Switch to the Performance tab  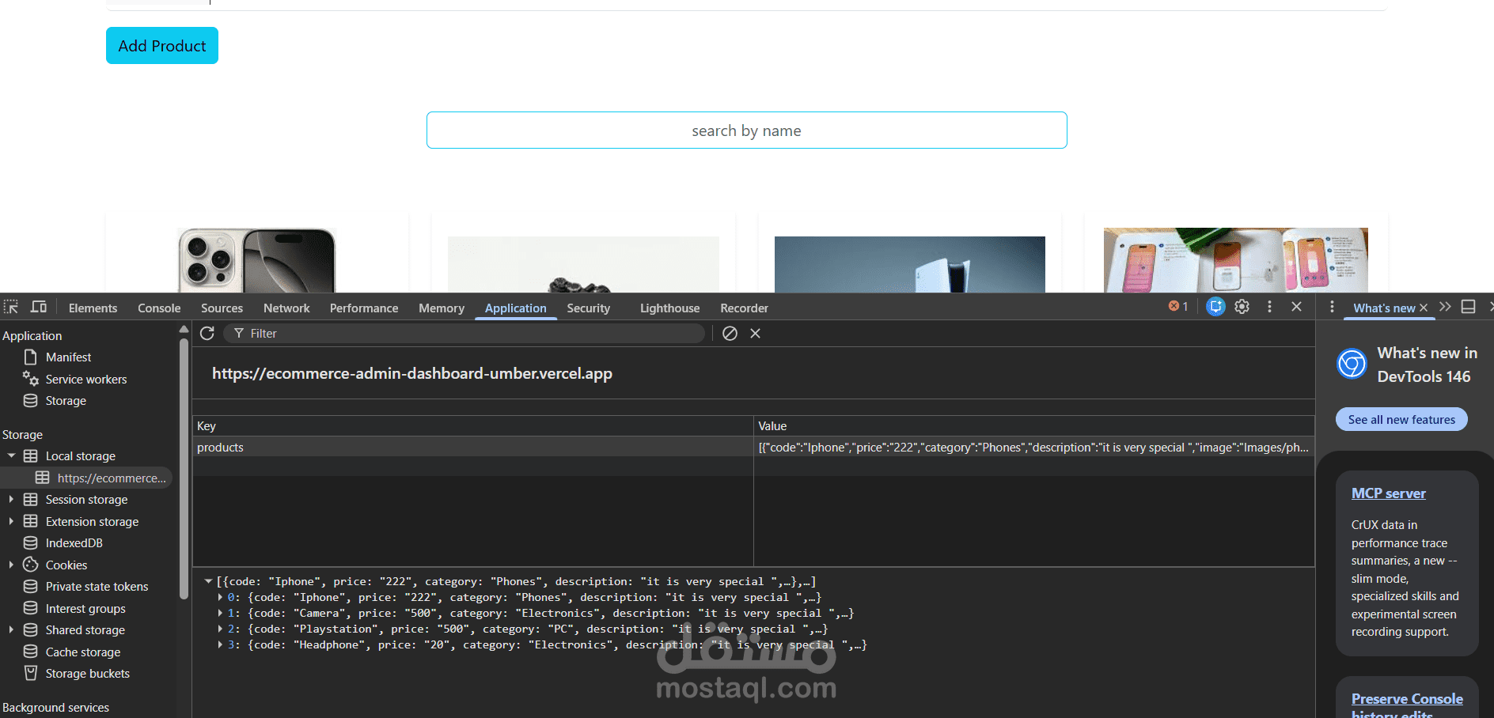(364, 308)
